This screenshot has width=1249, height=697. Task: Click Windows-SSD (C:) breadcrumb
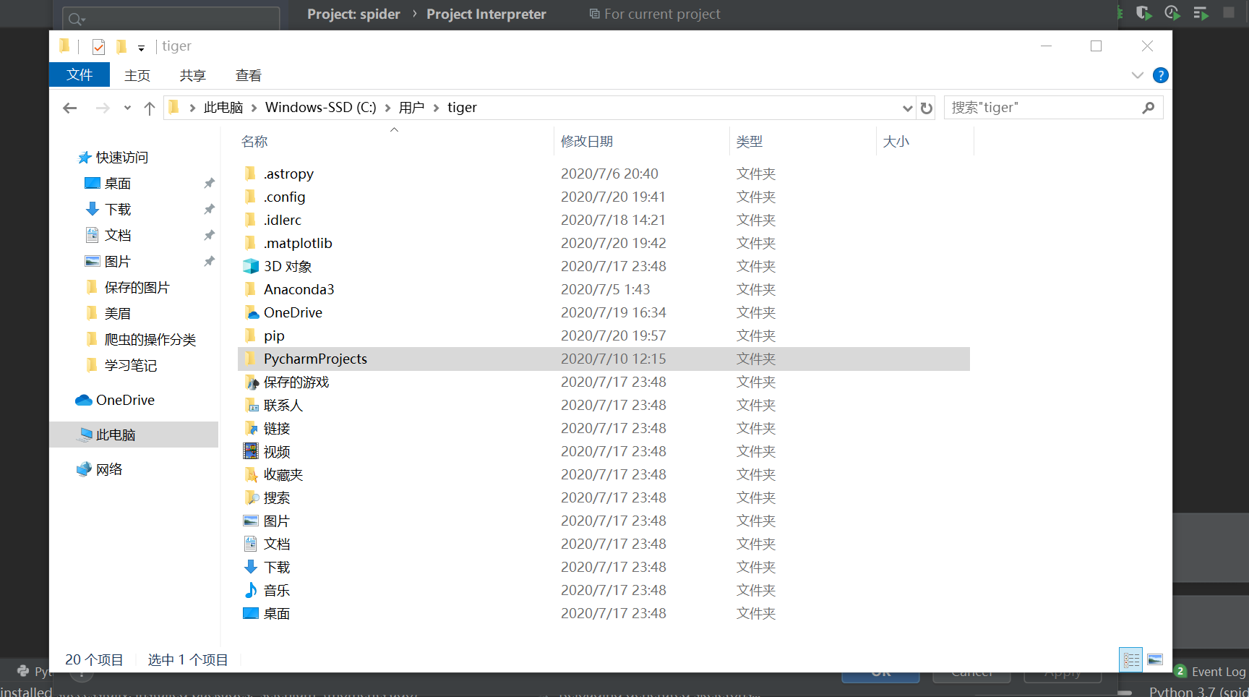pos(321,108)
